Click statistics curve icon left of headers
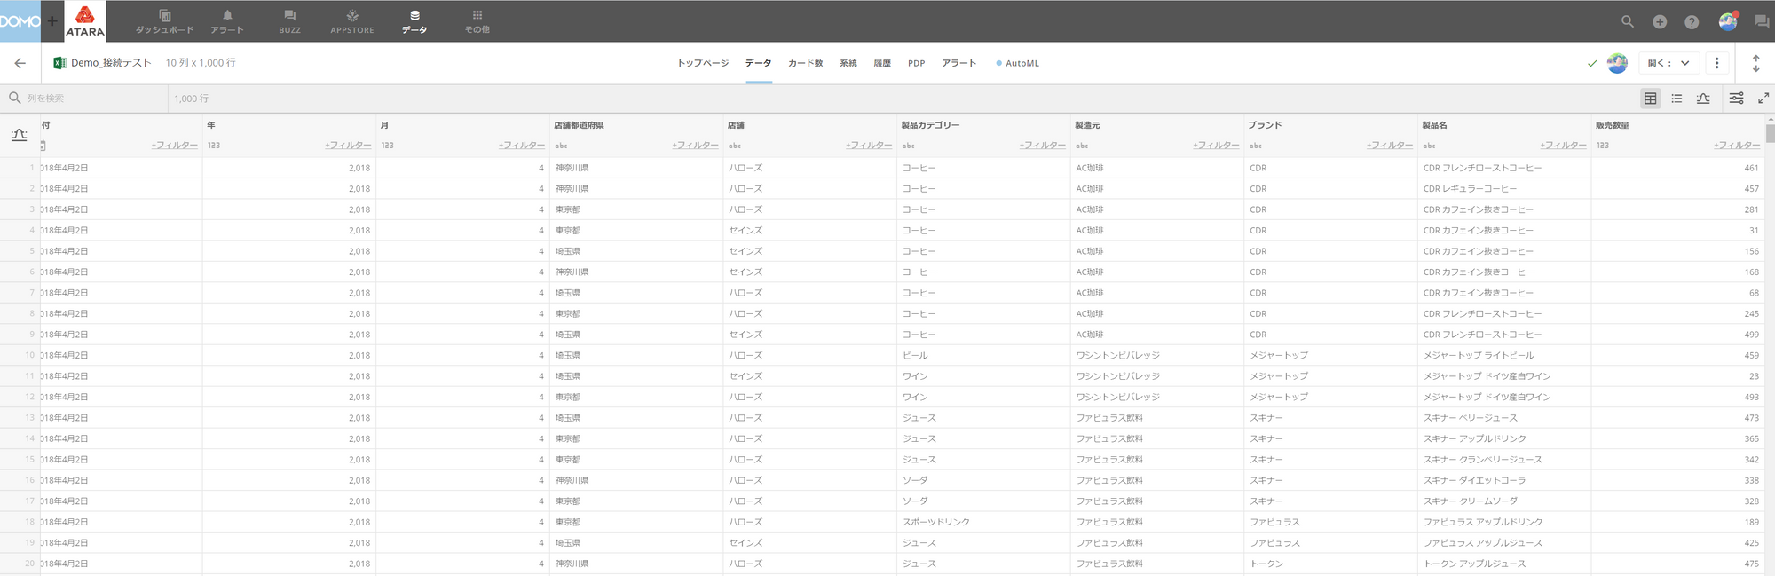 [19, 135]
